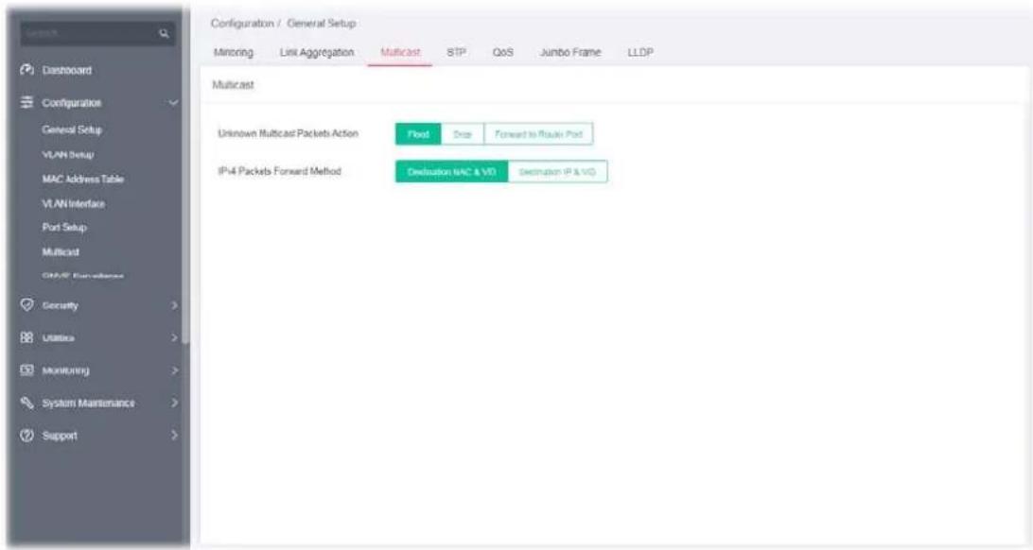Viewport: 1033px width, 550px height.
Task: Click the Unknown Multicast Packets Action label
Action: [288, 133]
